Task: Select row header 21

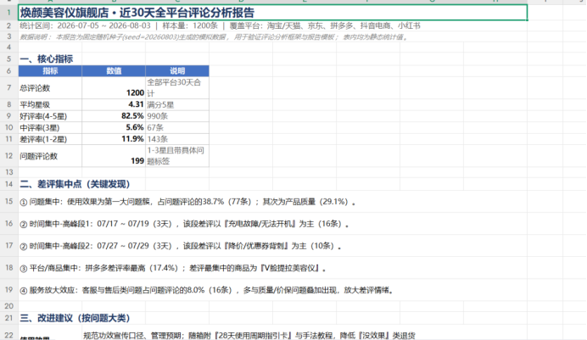Action: tap(9, 318)
